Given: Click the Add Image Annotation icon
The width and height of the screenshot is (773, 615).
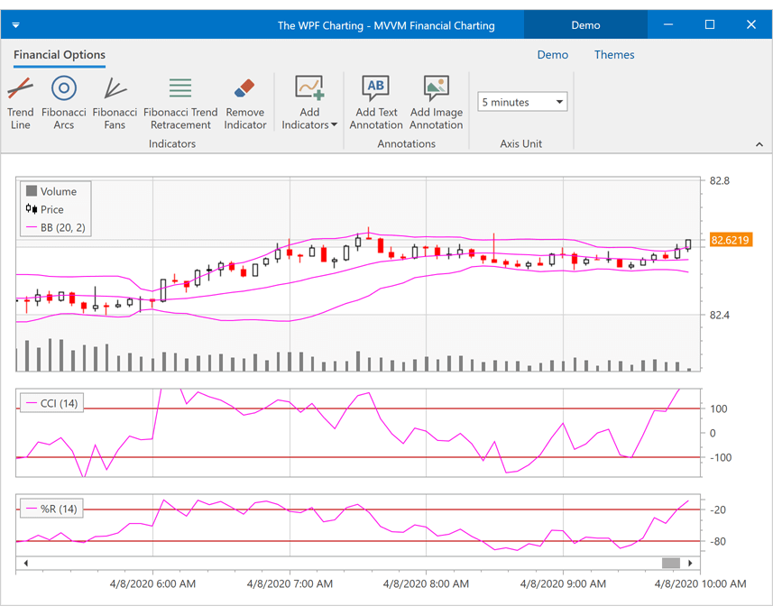Looking at the screenshot, I should coord(436,87).
